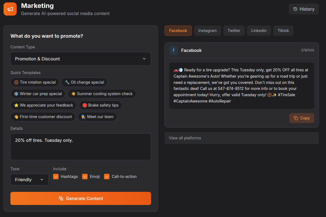Pick the Winter car prep special template
The width and height of the screenshot is (326, 217).
pos(38,94)
